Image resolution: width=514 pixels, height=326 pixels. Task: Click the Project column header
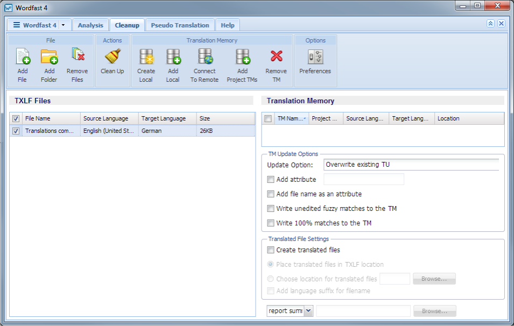point(326,118)
